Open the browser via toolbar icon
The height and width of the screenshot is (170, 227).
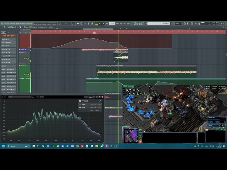pos(199,24)
